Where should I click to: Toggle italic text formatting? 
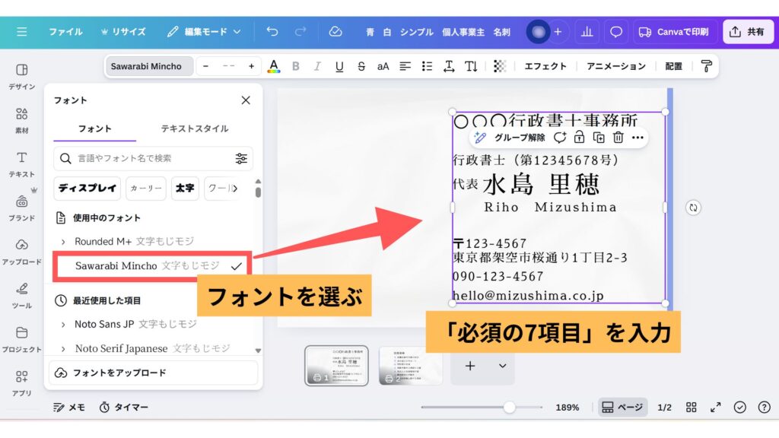317,66
